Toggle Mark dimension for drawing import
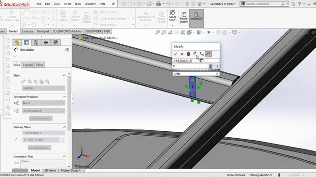 point(208,54)
